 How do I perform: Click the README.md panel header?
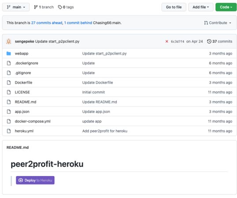click(x=18, y=147)
